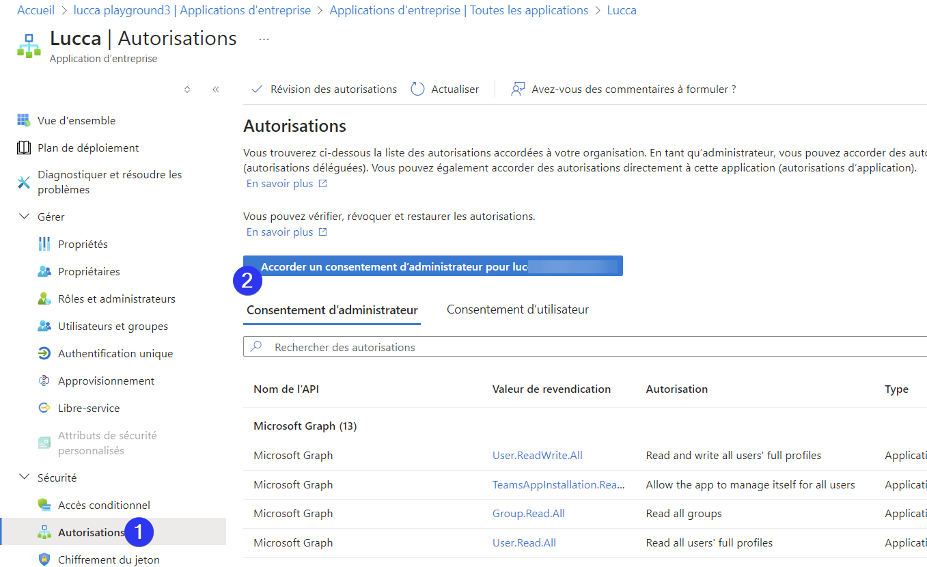Click the Valeur de revendication column header

click(x=551, y=389)
